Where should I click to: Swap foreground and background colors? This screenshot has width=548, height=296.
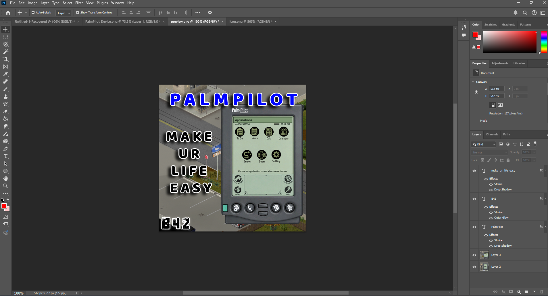8,200
